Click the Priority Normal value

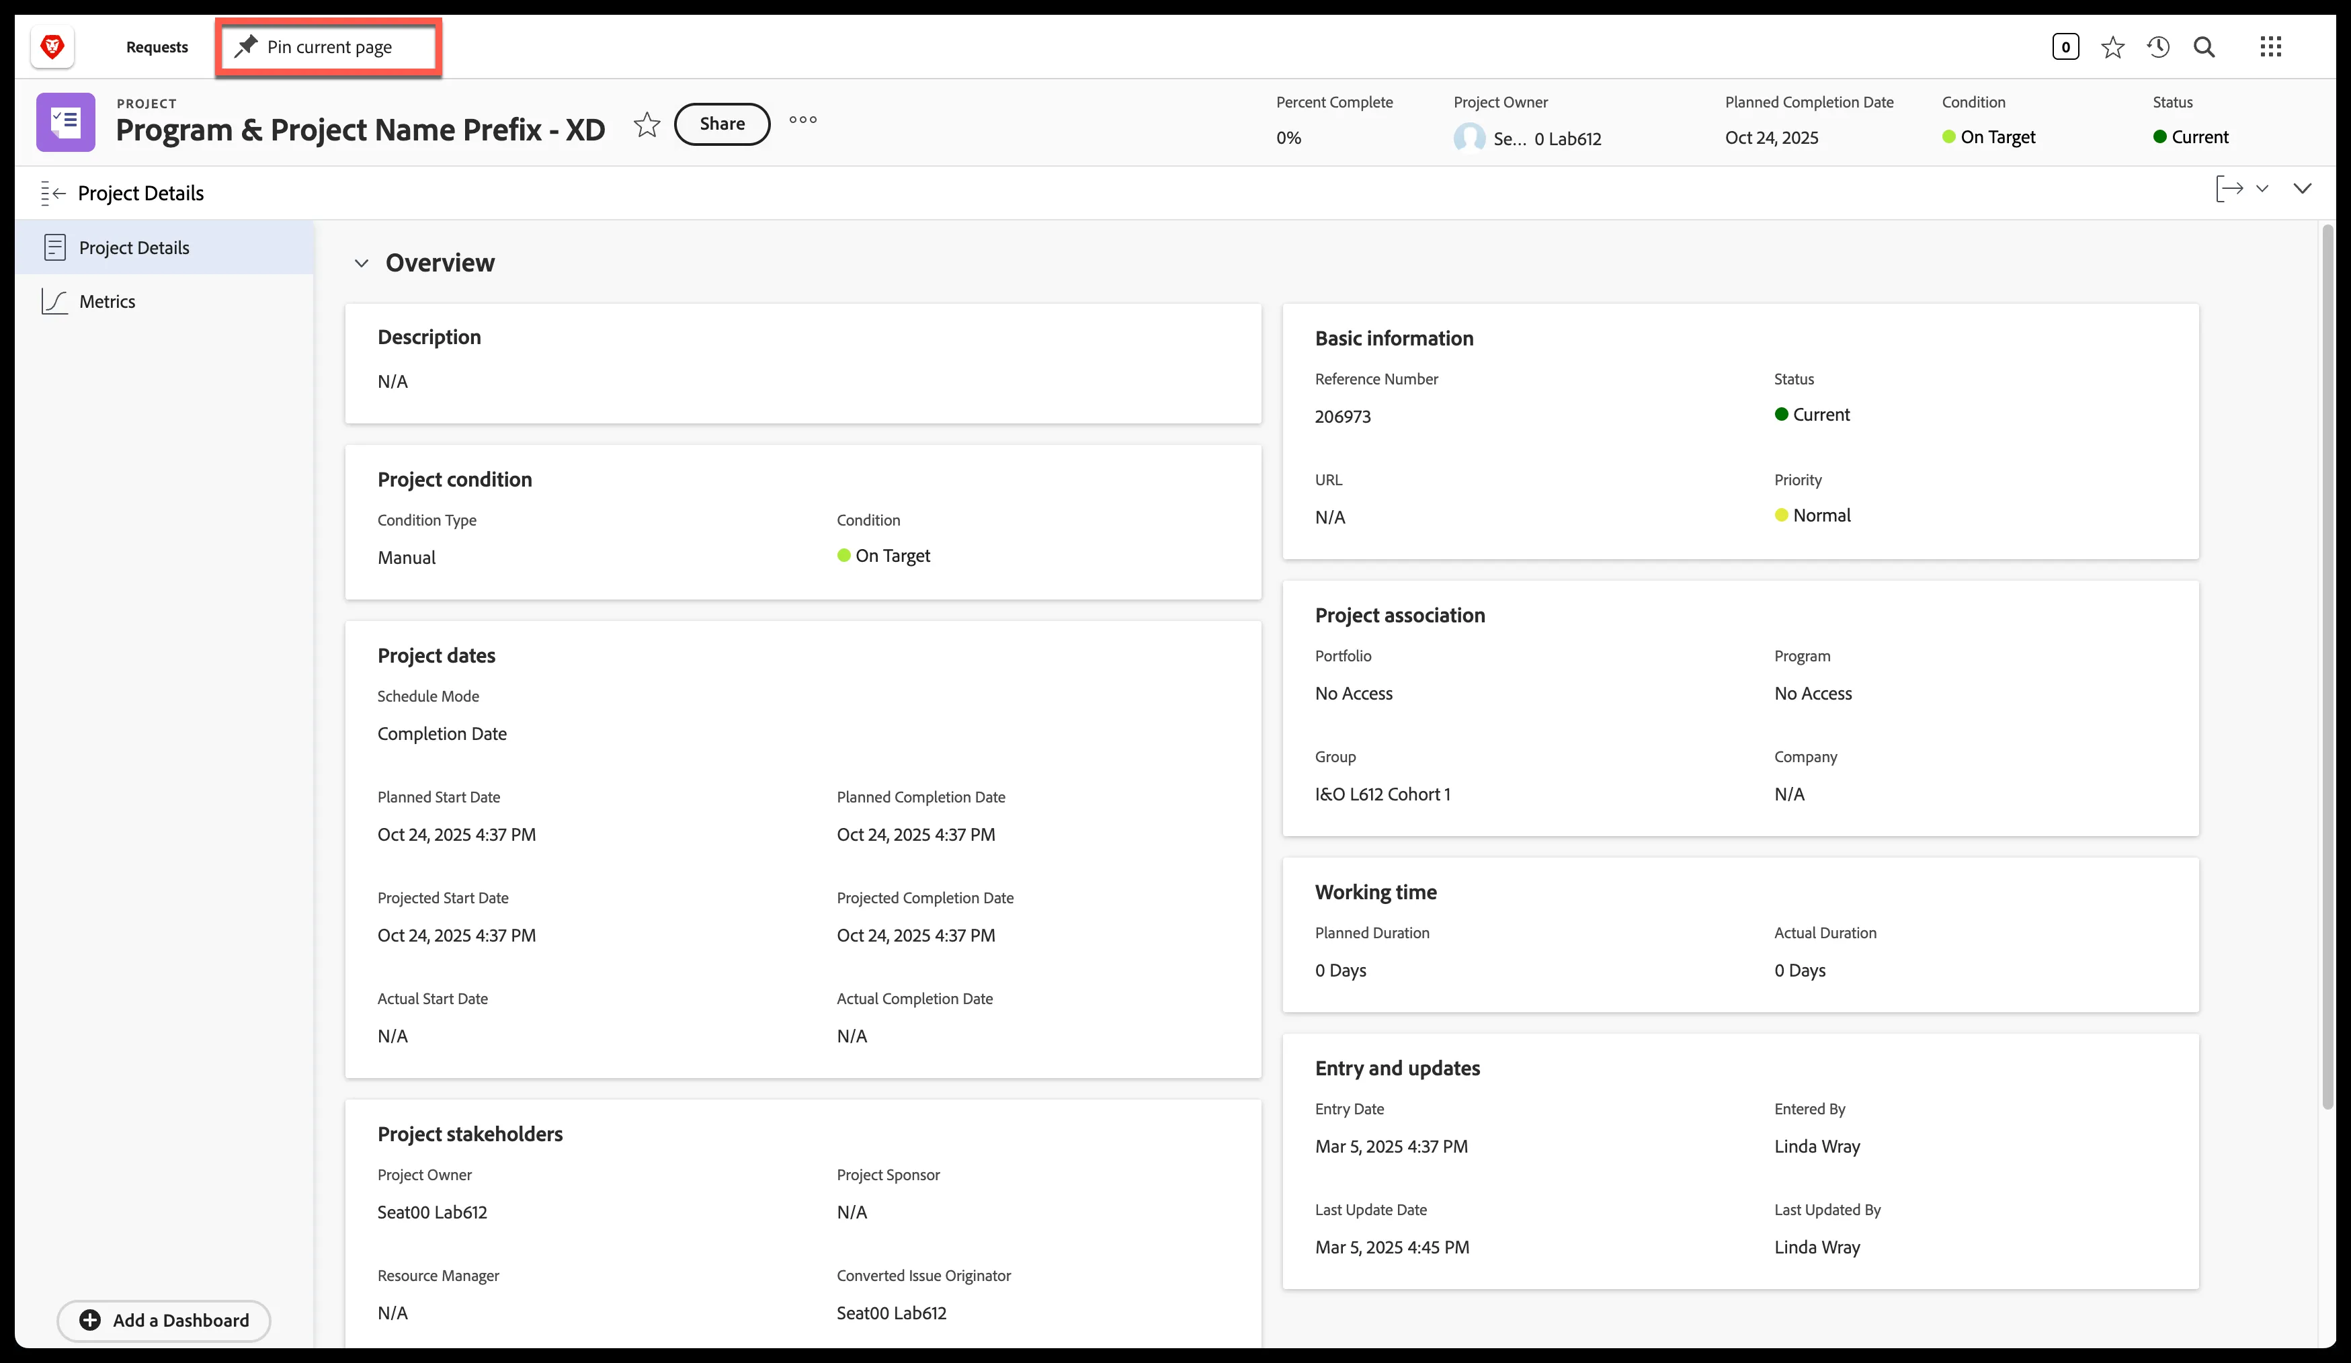click(1813, 515)
